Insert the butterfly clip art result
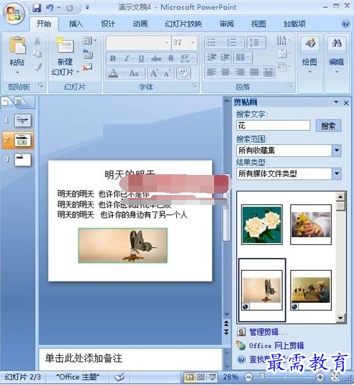The width and height of the screenshot is (354, 385). (x=262, y=290)
